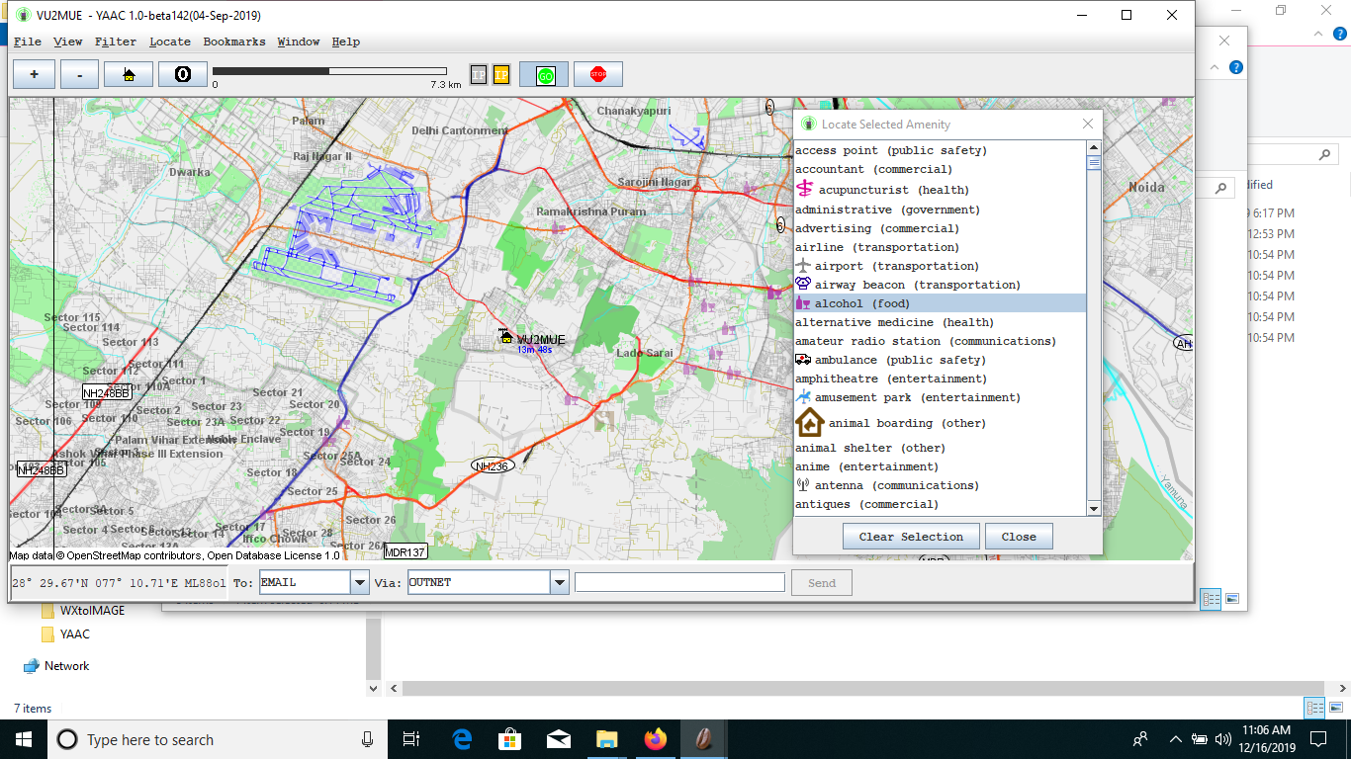Open the Mail app from taskbar

[x=558, y=739]
